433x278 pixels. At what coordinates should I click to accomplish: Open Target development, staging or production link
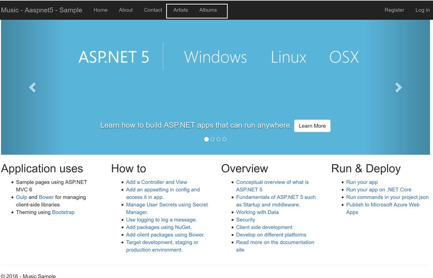[162, 246]
